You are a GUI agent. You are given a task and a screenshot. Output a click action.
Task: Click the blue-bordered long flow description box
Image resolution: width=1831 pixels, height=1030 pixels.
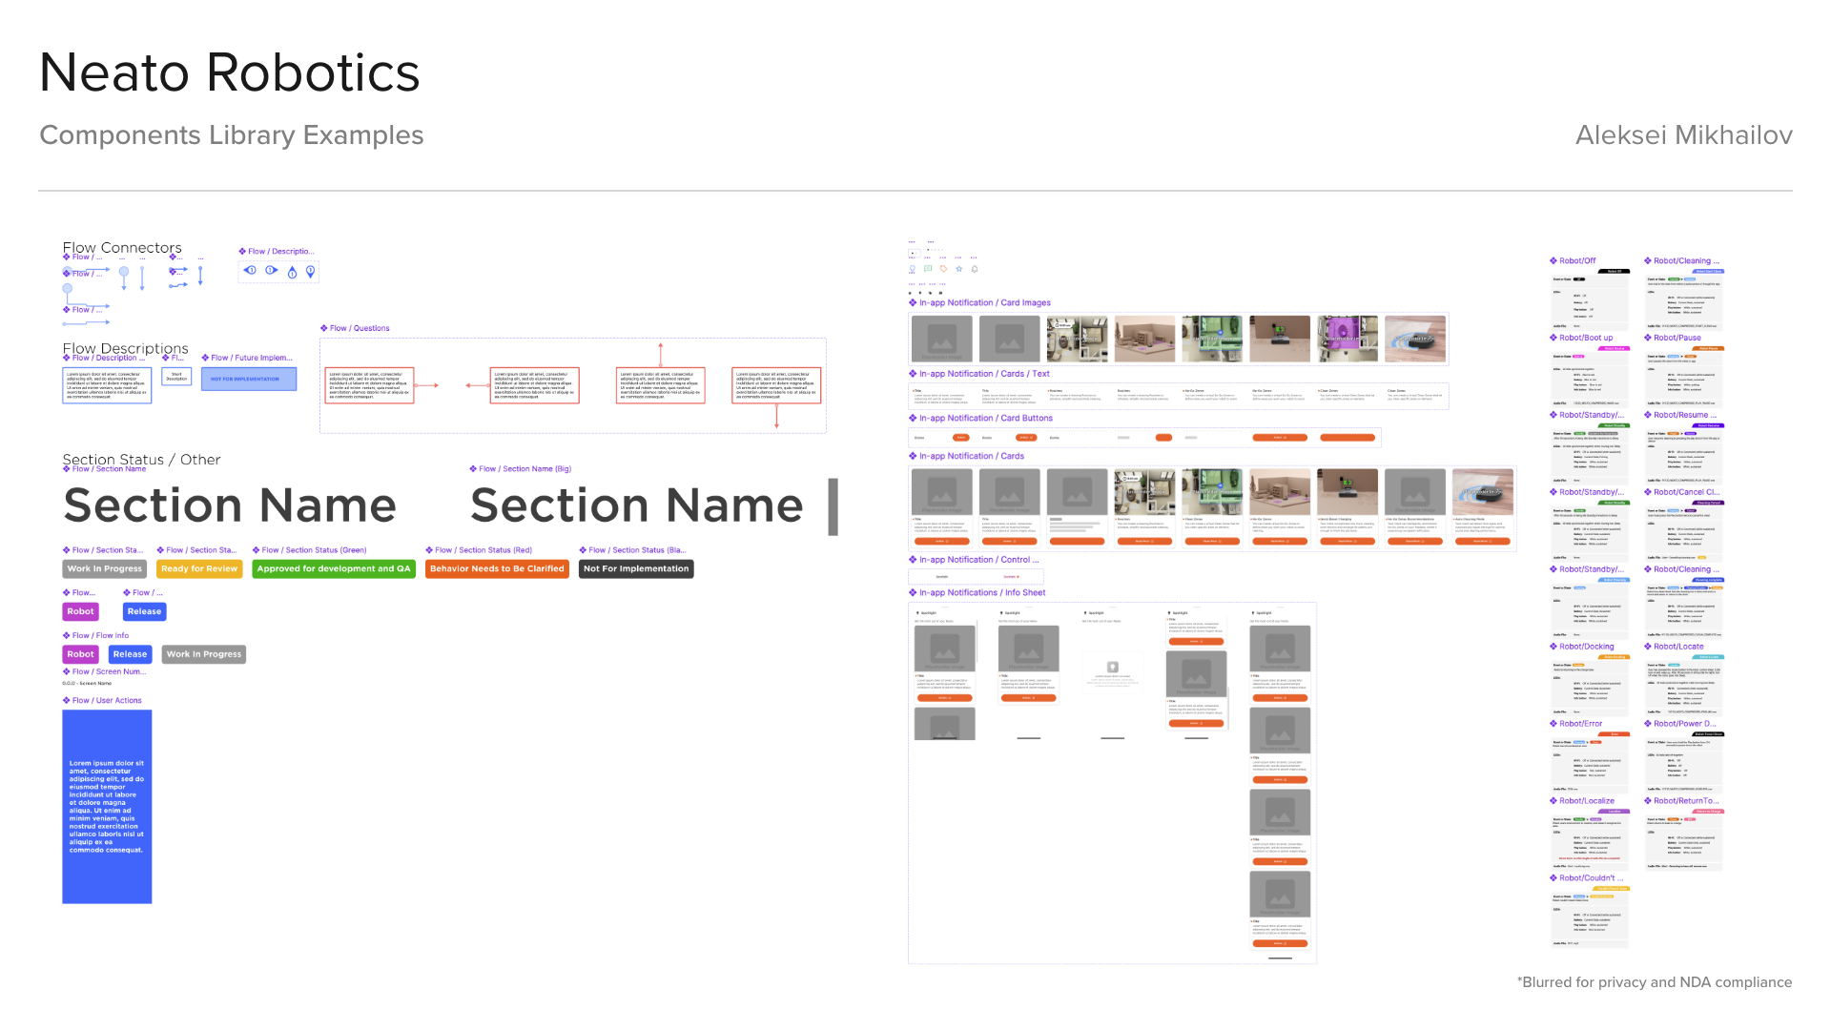pyautogui.click(x=107, y=385)
